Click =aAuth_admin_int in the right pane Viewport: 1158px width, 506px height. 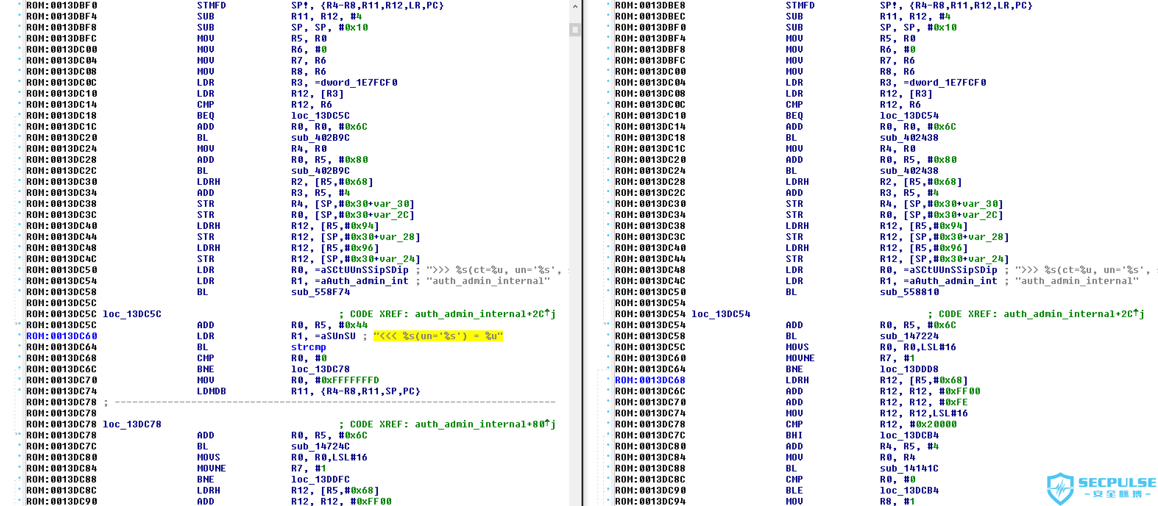950,281
